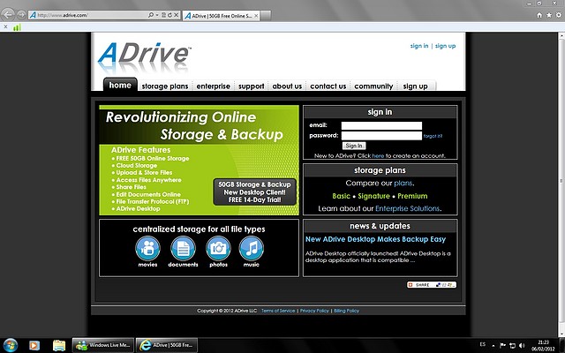Refresh the page using reload icon
Viewport: 565px width, 353px height.
click(x=169, y=15)
